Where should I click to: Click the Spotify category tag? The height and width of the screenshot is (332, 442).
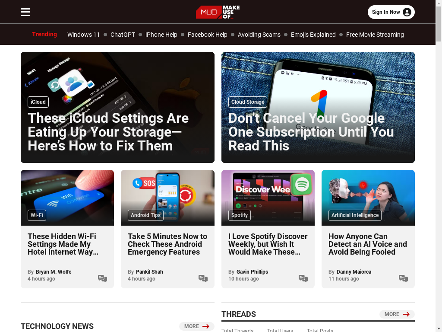(x=239, y=215)
